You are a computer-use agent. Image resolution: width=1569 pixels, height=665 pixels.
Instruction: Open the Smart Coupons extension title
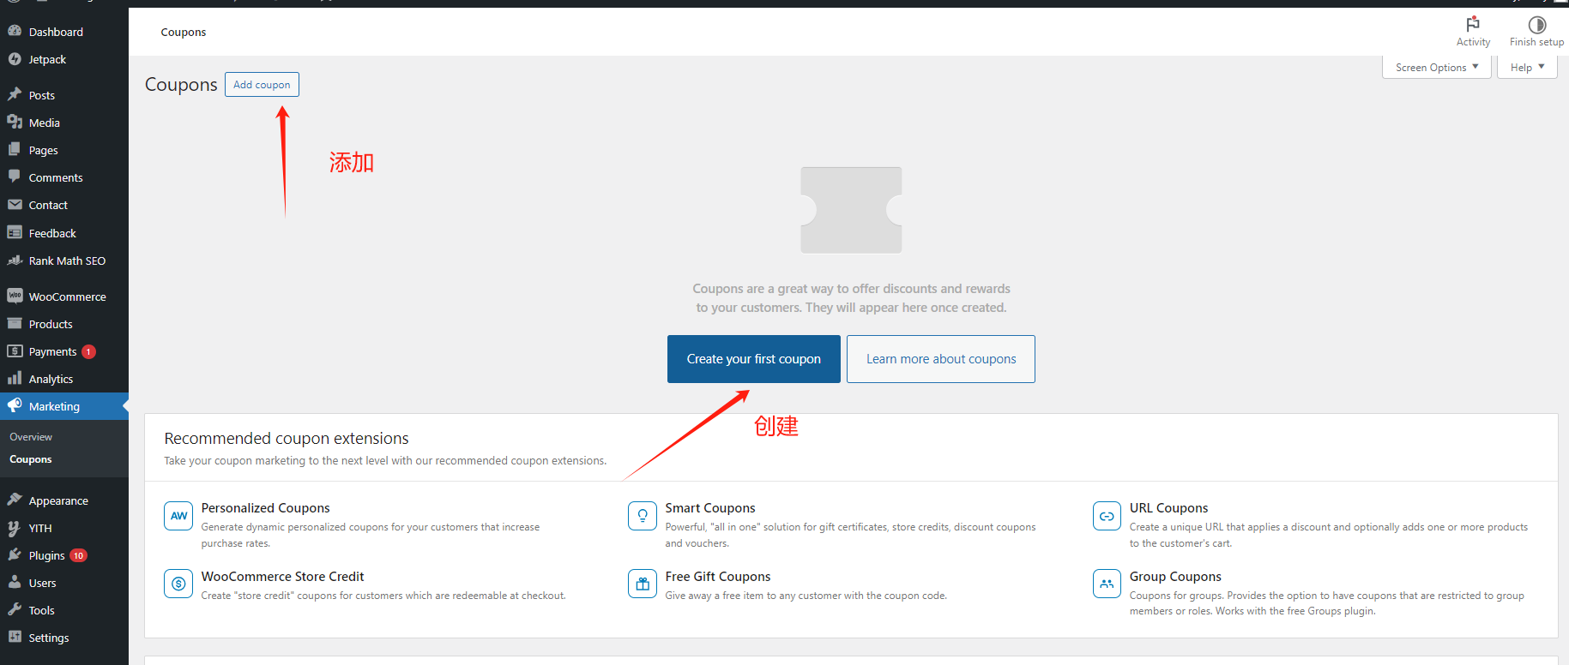click(x=710, y=508)
